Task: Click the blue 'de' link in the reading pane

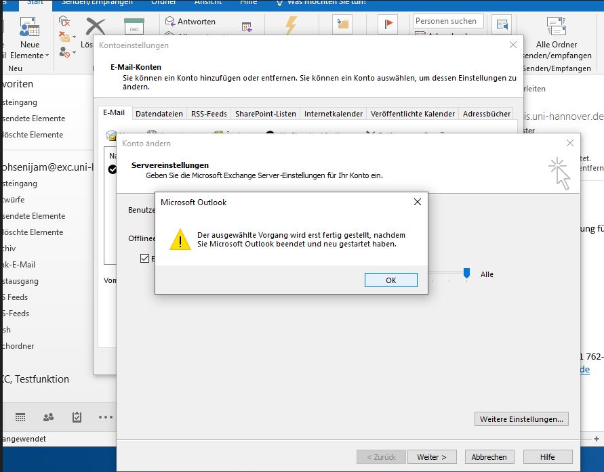Action: tap(585, 369)
